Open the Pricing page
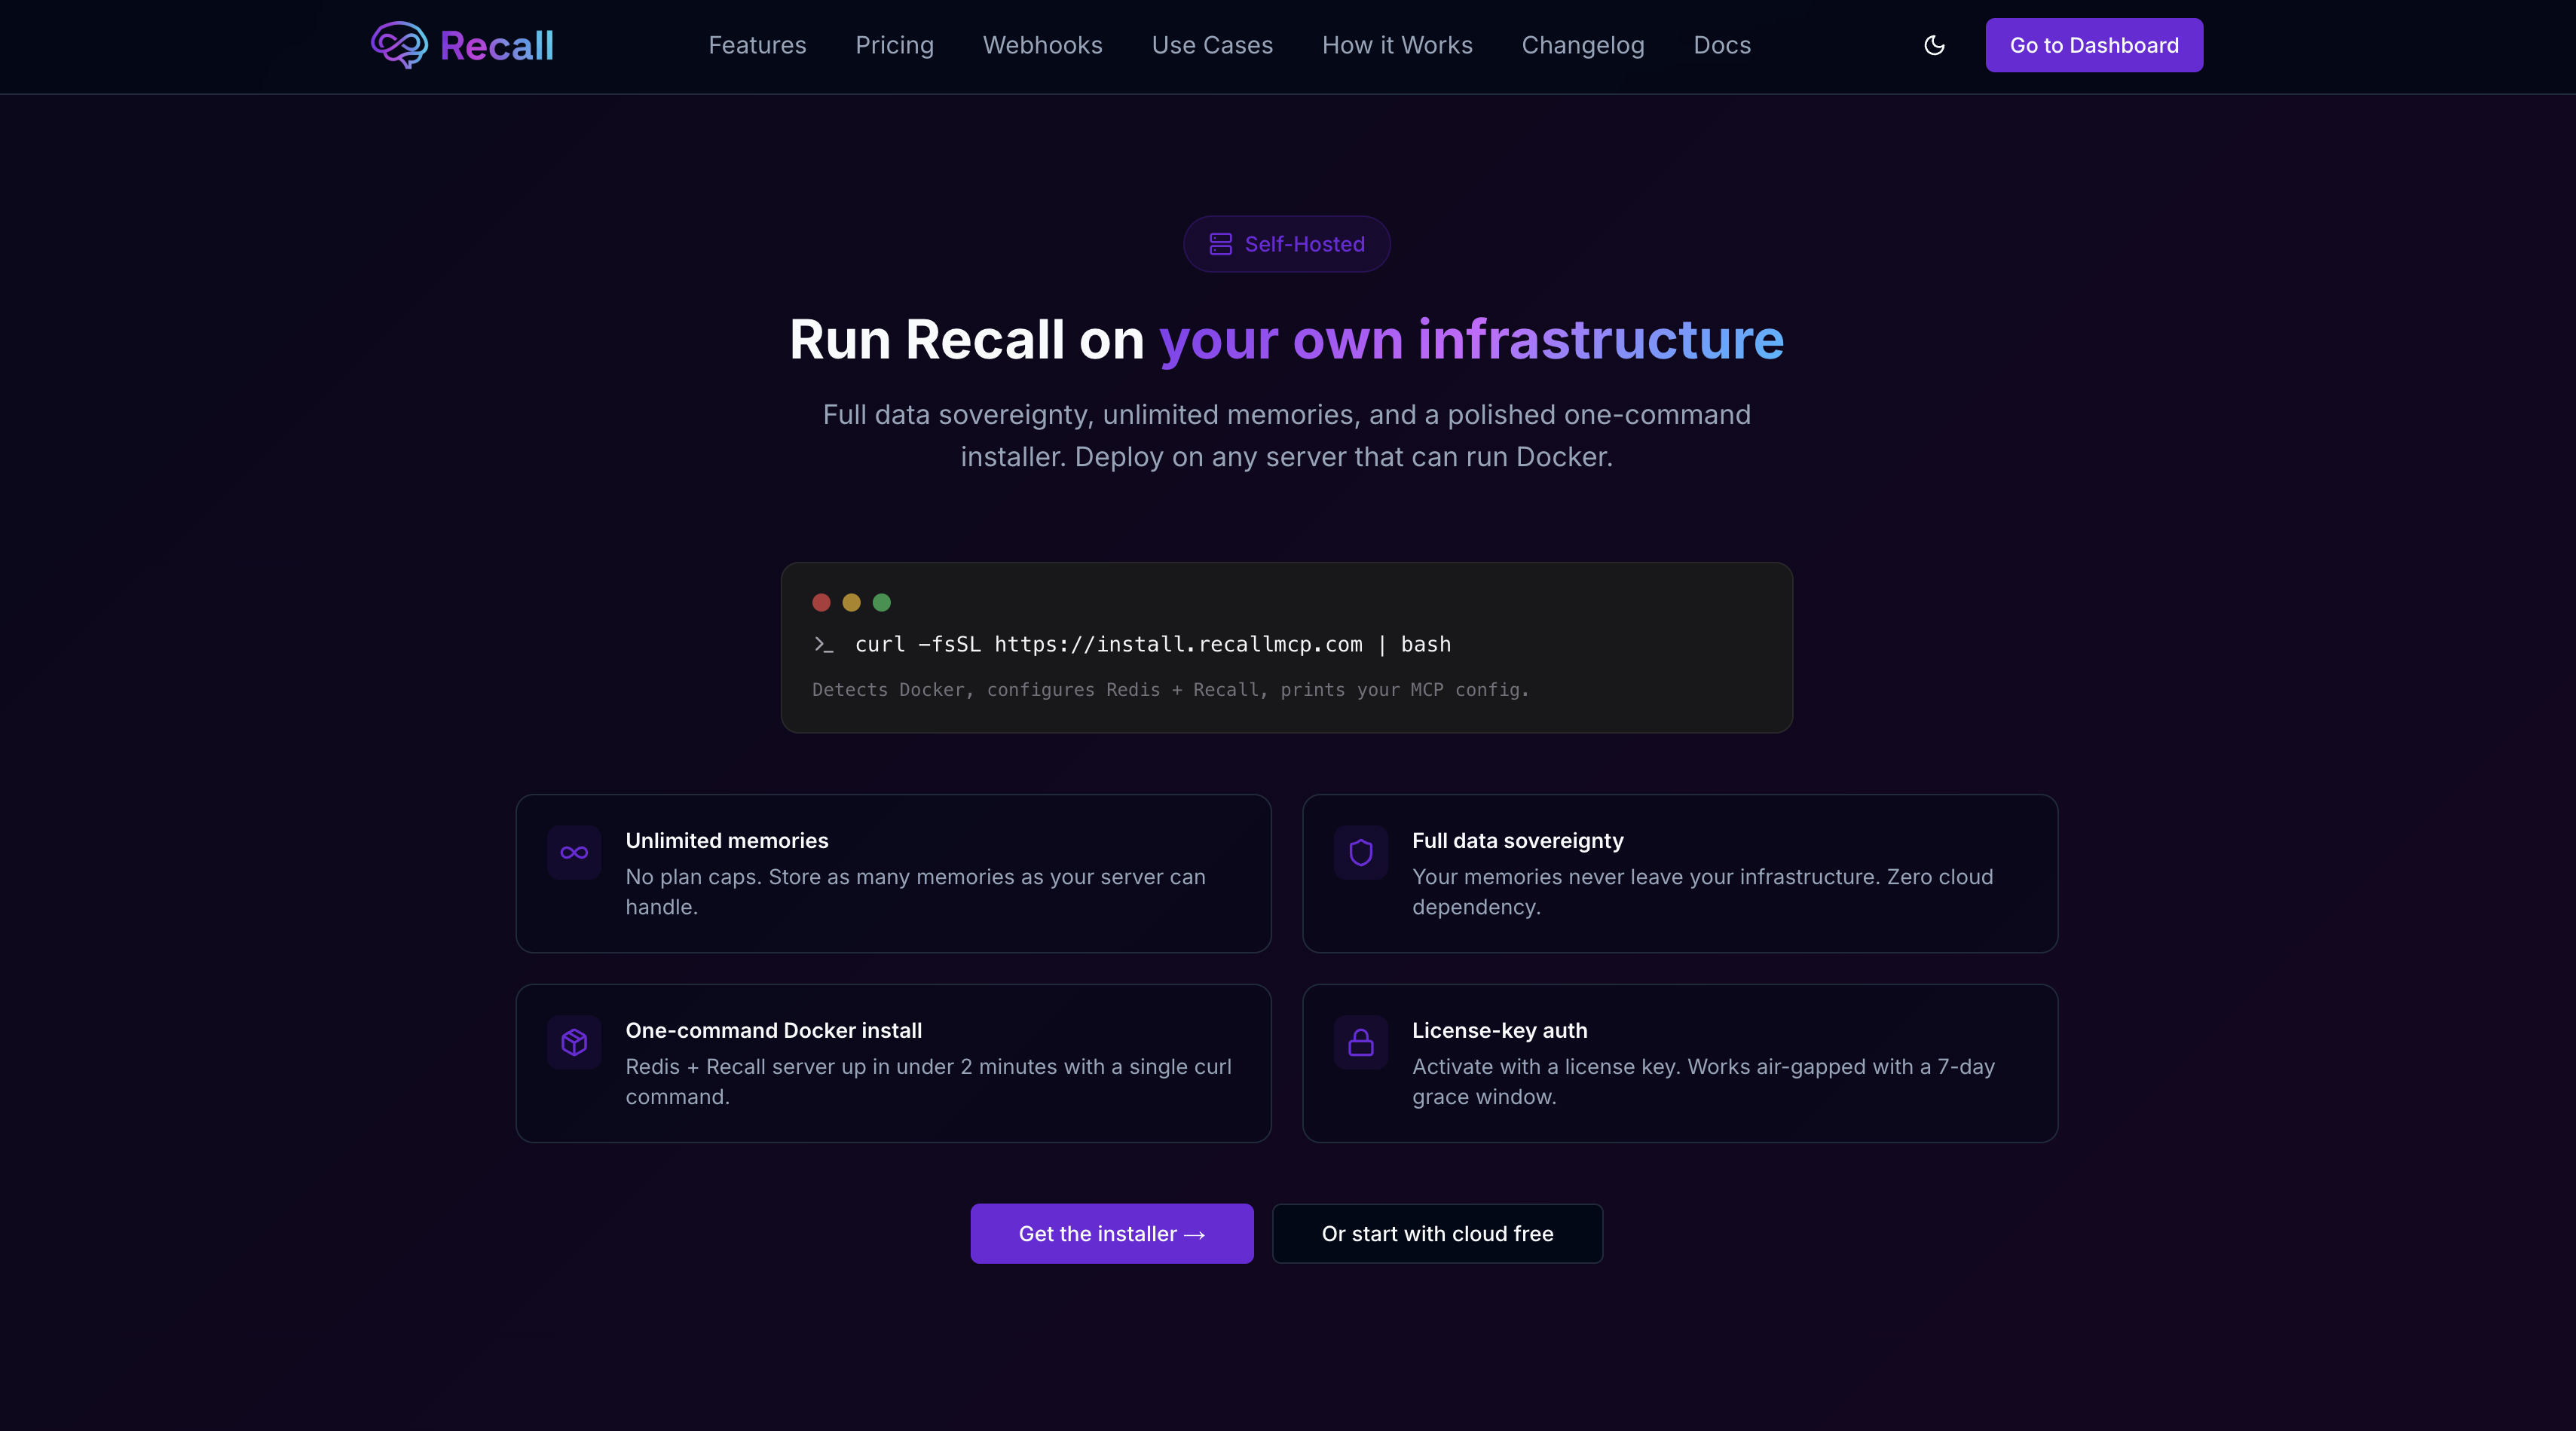The width and height of the screenshot is (2576, 1431). click(894, 45)
